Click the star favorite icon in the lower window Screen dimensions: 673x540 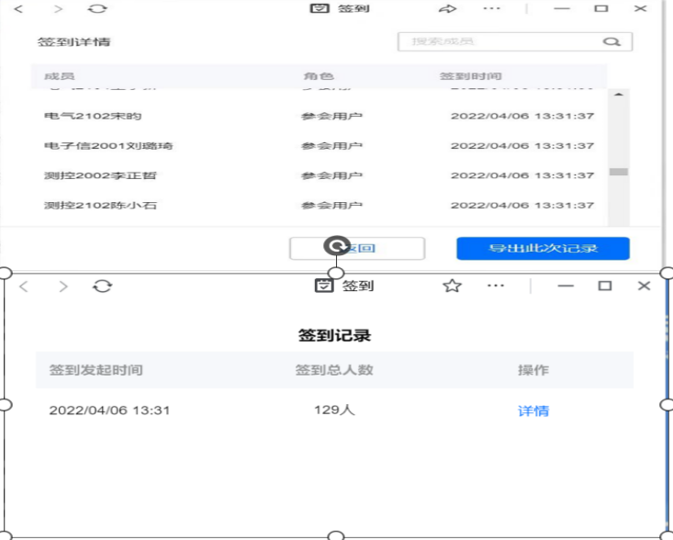(x=452, y=286)
